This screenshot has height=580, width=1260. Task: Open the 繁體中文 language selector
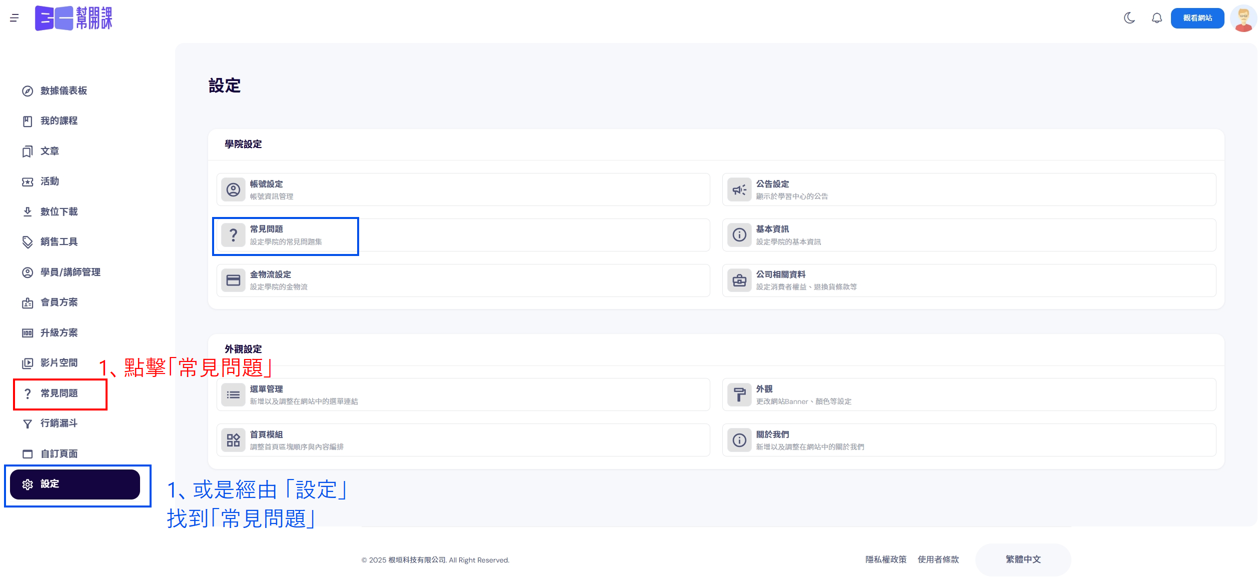point(1023,559)
